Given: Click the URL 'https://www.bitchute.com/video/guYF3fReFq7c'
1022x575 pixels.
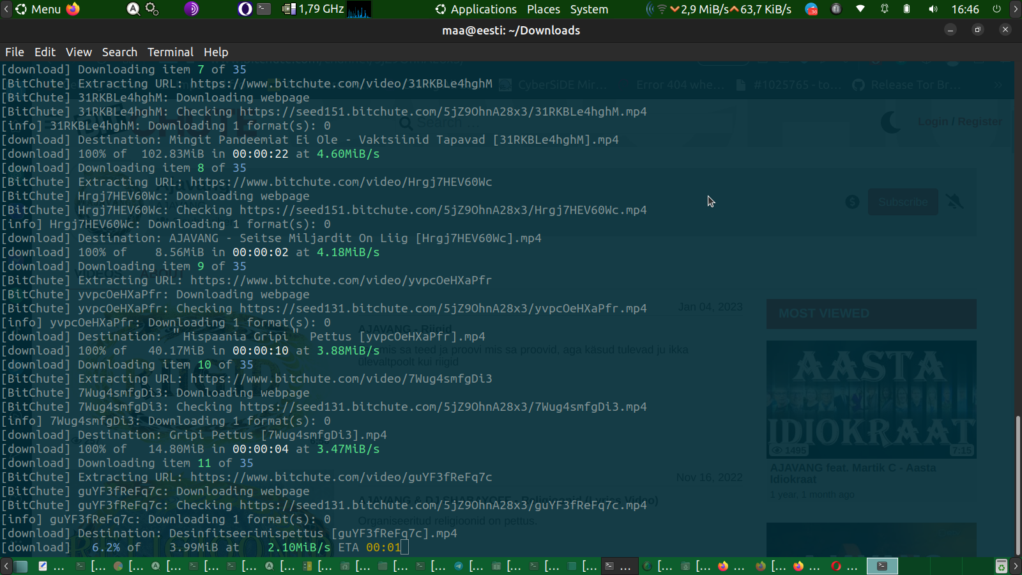Looking at the screenshot, I should pyautogui.click(x=341, y=477).
